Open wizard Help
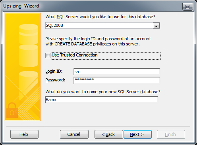 [x=24, y=134]
